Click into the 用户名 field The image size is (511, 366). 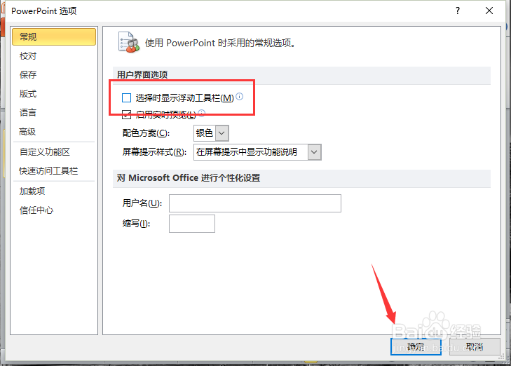(255, 203)
